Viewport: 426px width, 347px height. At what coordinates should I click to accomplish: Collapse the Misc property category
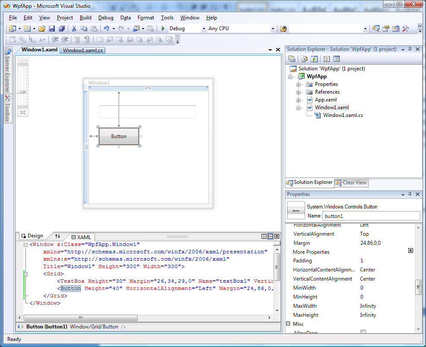288,324
